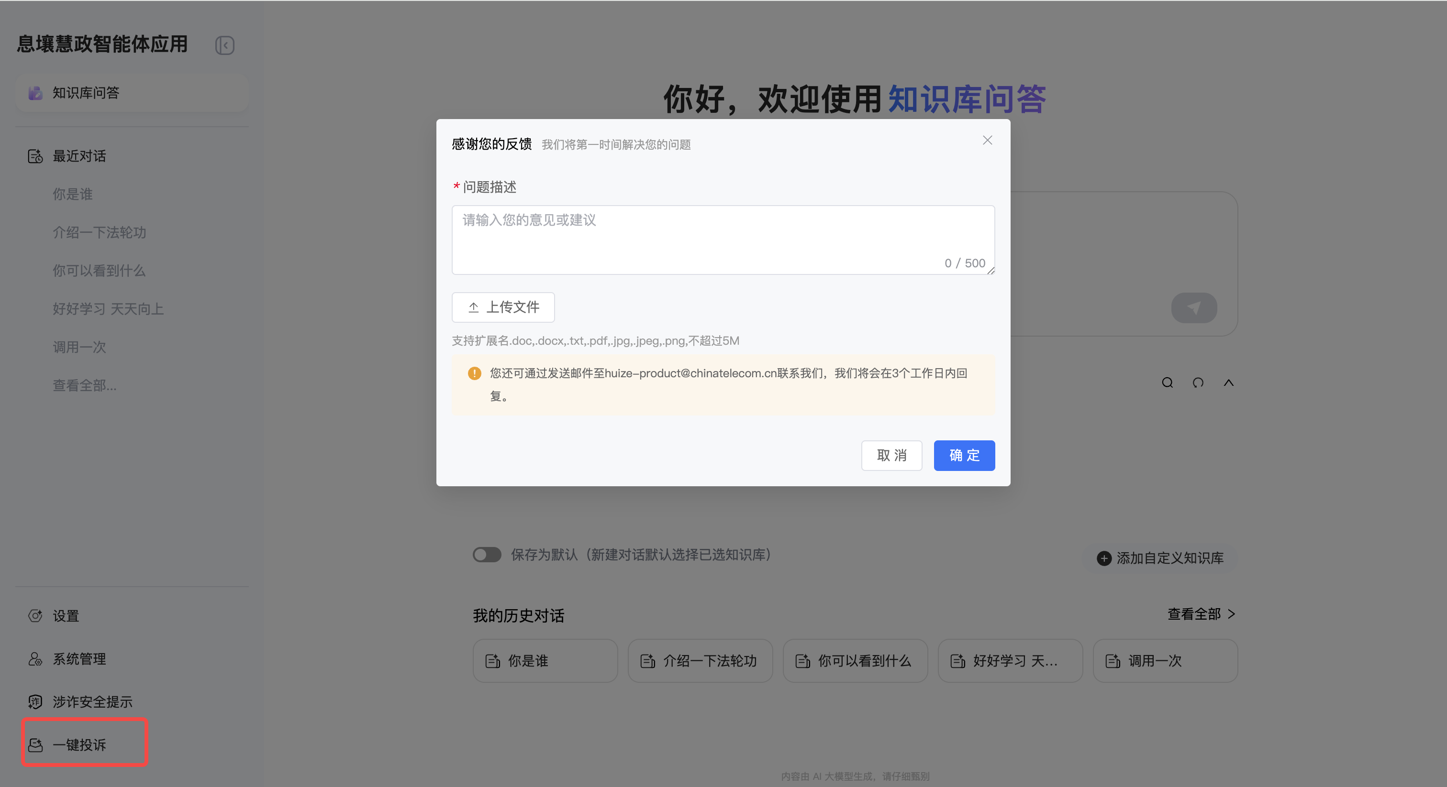Click the orange warning icon in the notice

coord(475,373)
